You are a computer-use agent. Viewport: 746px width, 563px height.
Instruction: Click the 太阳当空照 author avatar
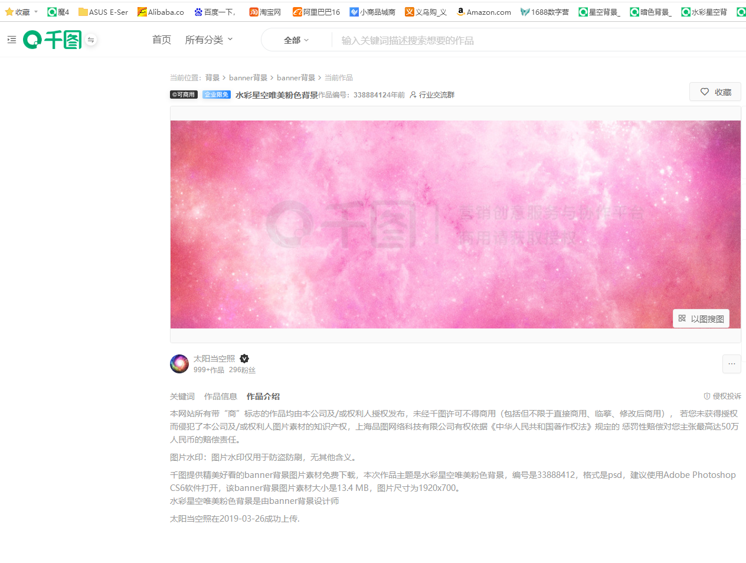coord(179,364)
